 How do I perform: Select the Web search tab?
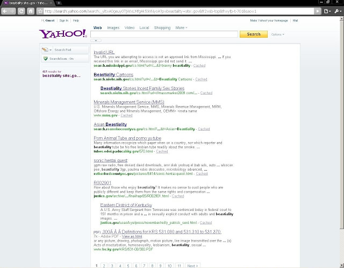(x=97, y=27)
